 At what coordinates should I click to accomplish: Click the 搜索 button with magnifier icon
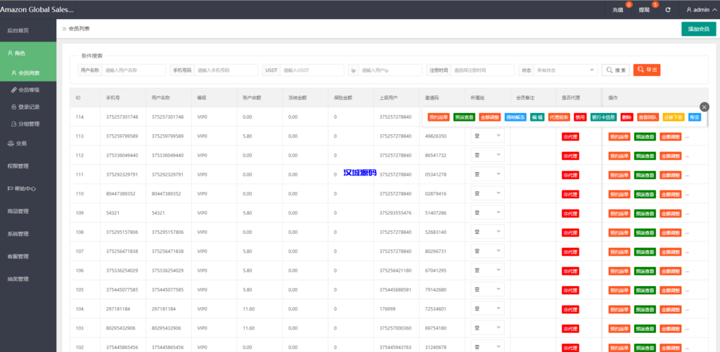[x=615, y=70]
